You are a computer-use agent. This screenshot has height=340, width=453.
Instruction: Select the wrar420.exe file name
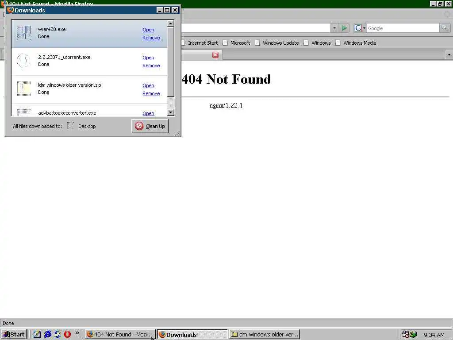[52, 29]
